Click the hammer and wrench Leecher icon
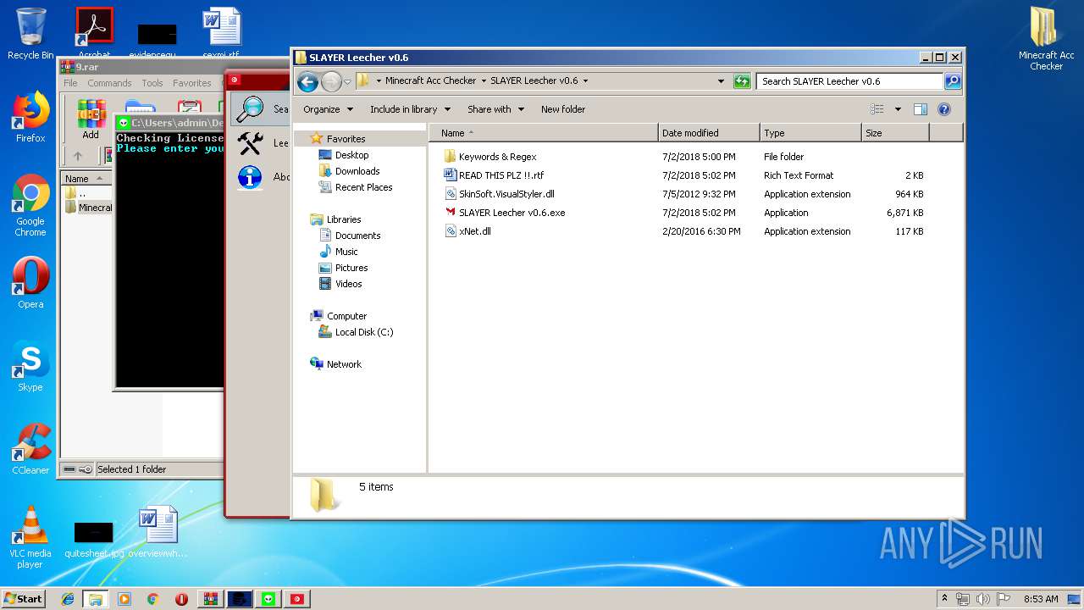1084x610 pixels. (x=250, y=143)
